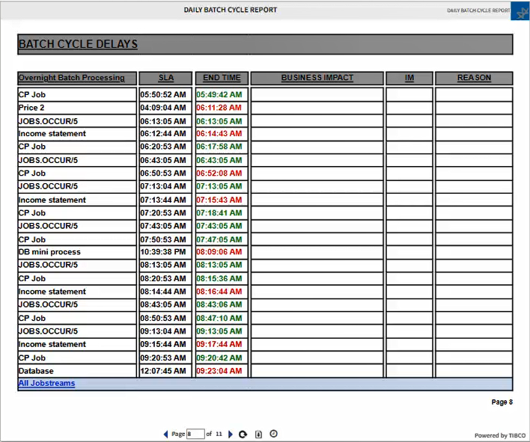Click the SLA column header
This screenshot has height=442, width=530.
[x=165, y=78]
